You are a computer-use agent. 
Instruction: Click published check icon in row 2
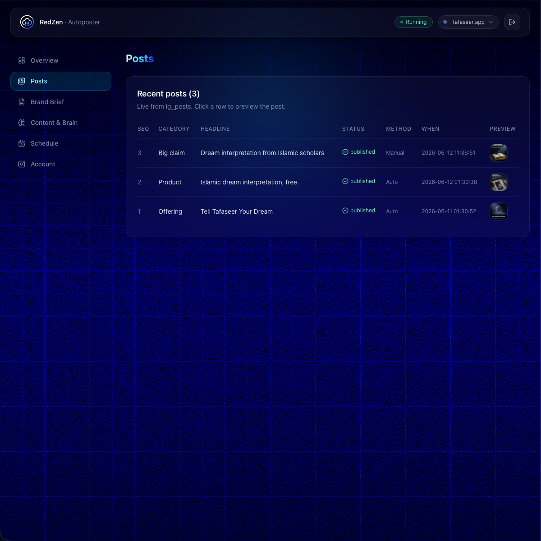pos(345,181)
